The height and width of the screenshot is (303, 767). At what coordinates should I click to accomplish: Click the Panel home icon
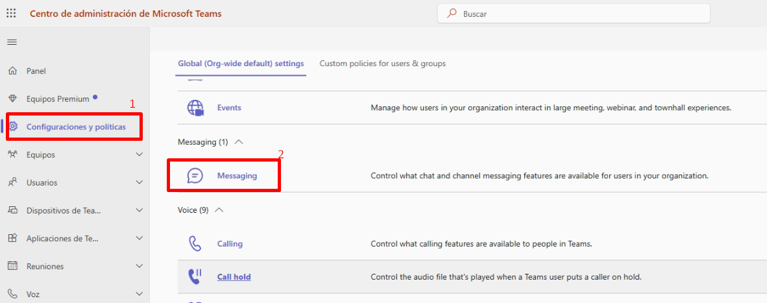point(12,71)
